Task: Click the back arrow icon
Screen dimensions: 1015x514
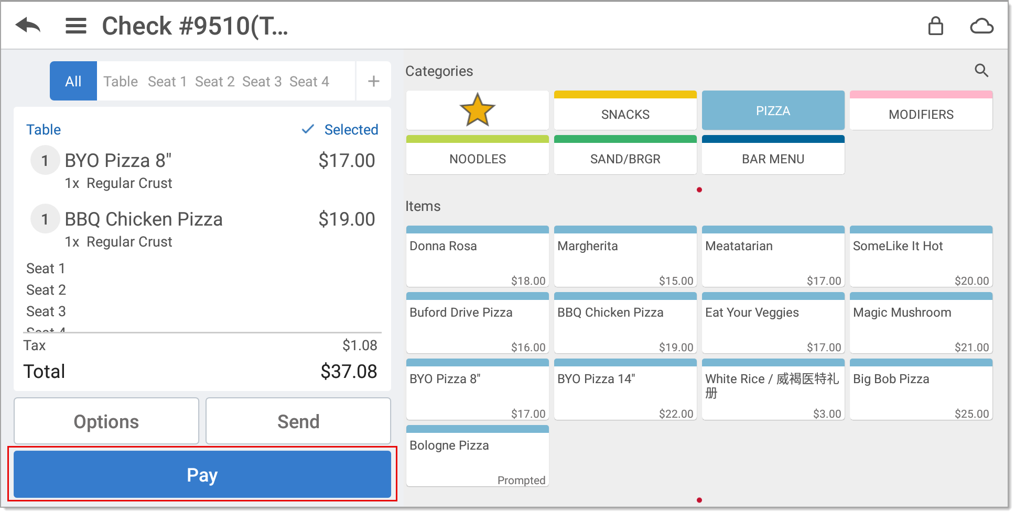Action: [28, 25]
